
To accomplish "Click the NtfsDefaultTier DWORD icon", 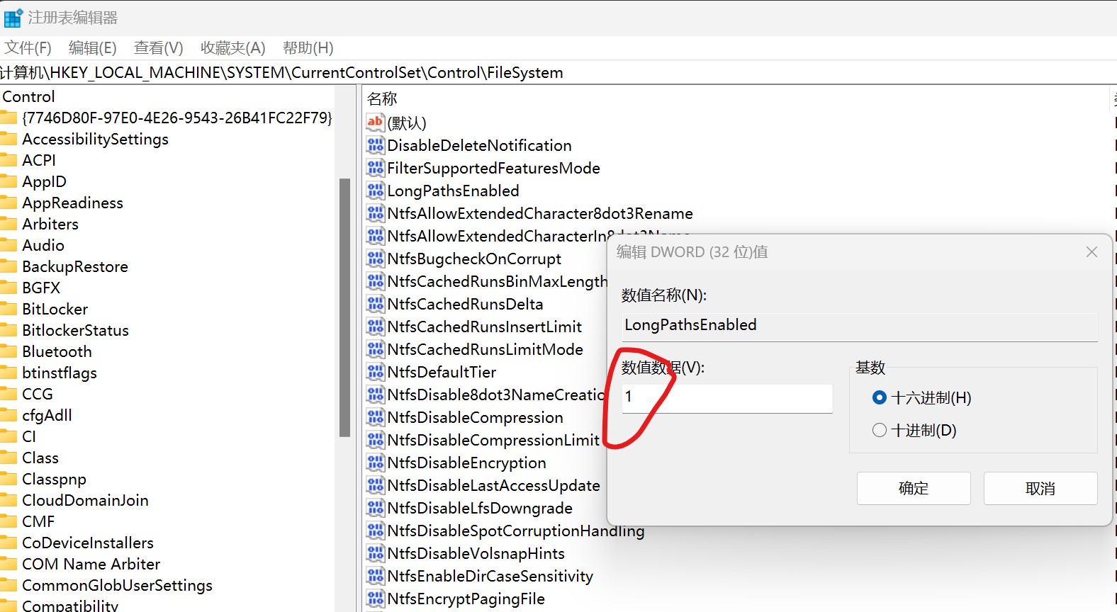I will coord(375,372).
